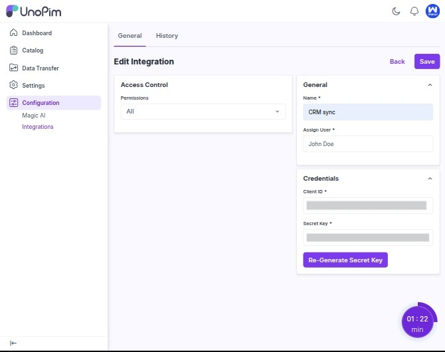Select the General tab
This screenshot has width=445, height=352.
130,36
